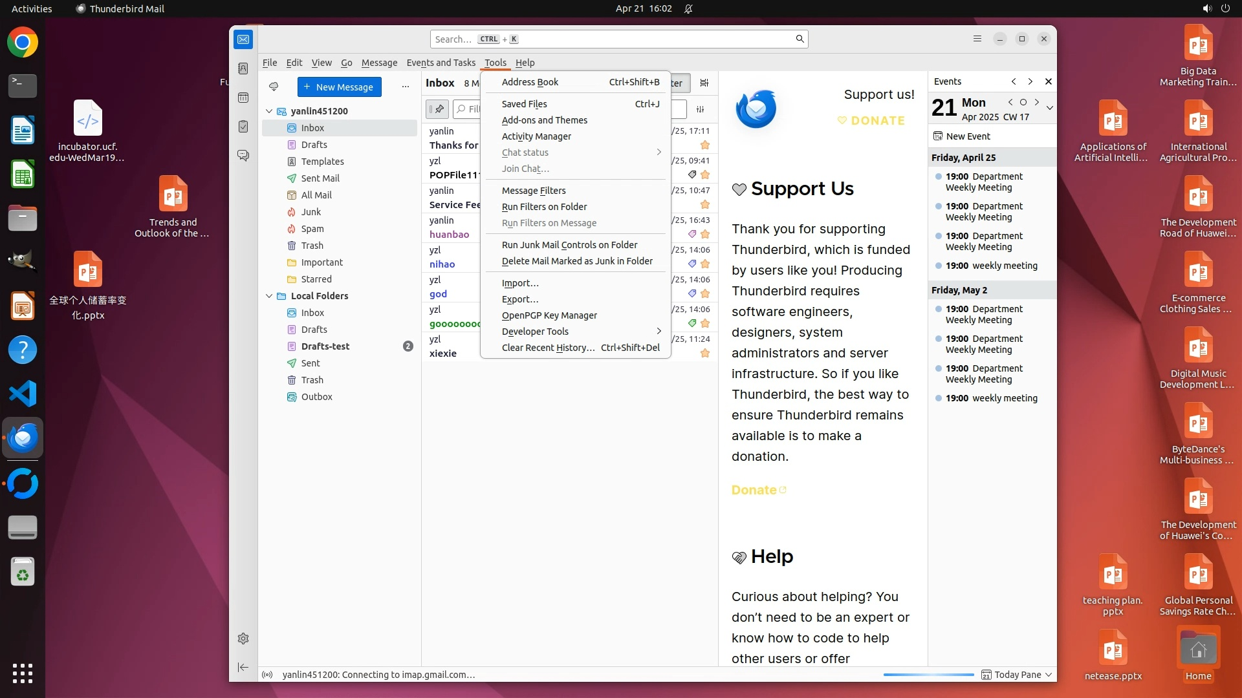Choose Add-ons and Themes menu entry

pyautogui.click(x=544, y=120)
